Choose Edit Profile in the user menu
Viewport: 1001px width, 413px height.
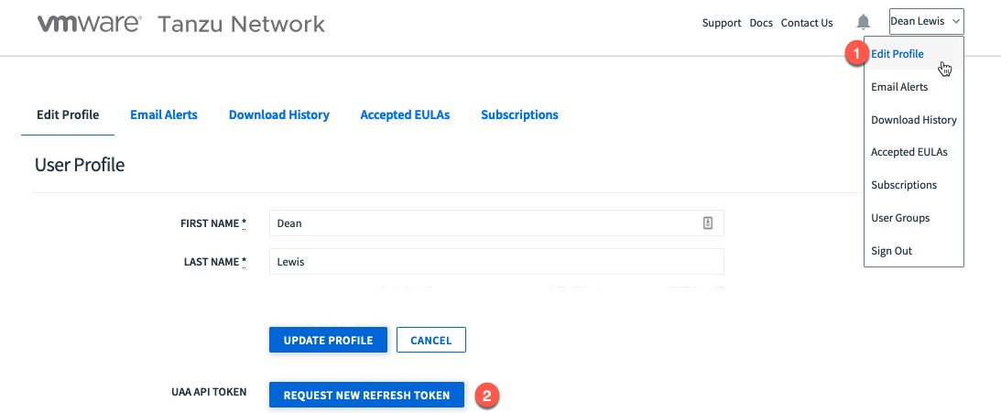coord(914,54)
